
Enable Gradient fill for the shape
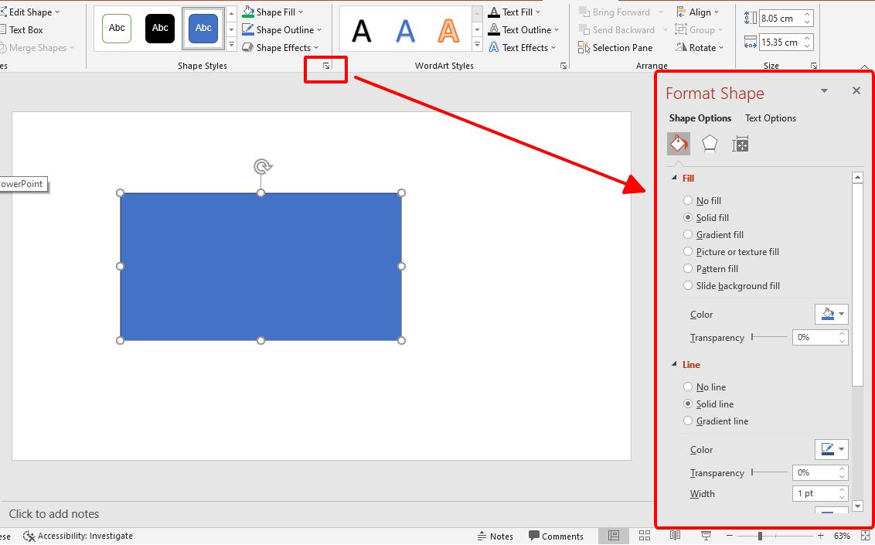[x=688, y=234]
